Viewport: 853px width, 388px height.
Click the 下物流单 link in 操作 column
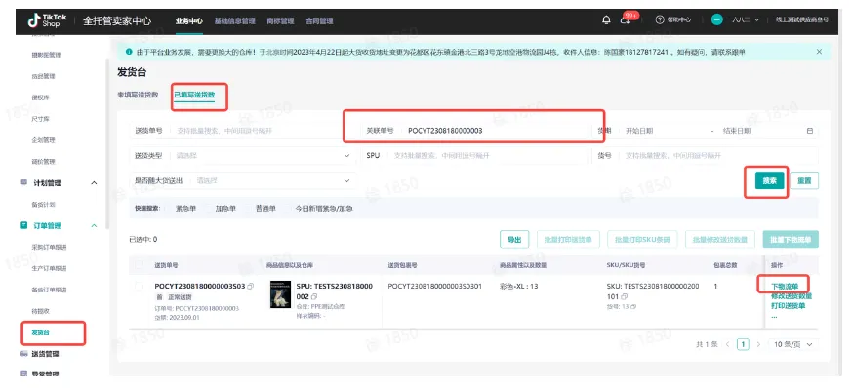click(785, 287)
